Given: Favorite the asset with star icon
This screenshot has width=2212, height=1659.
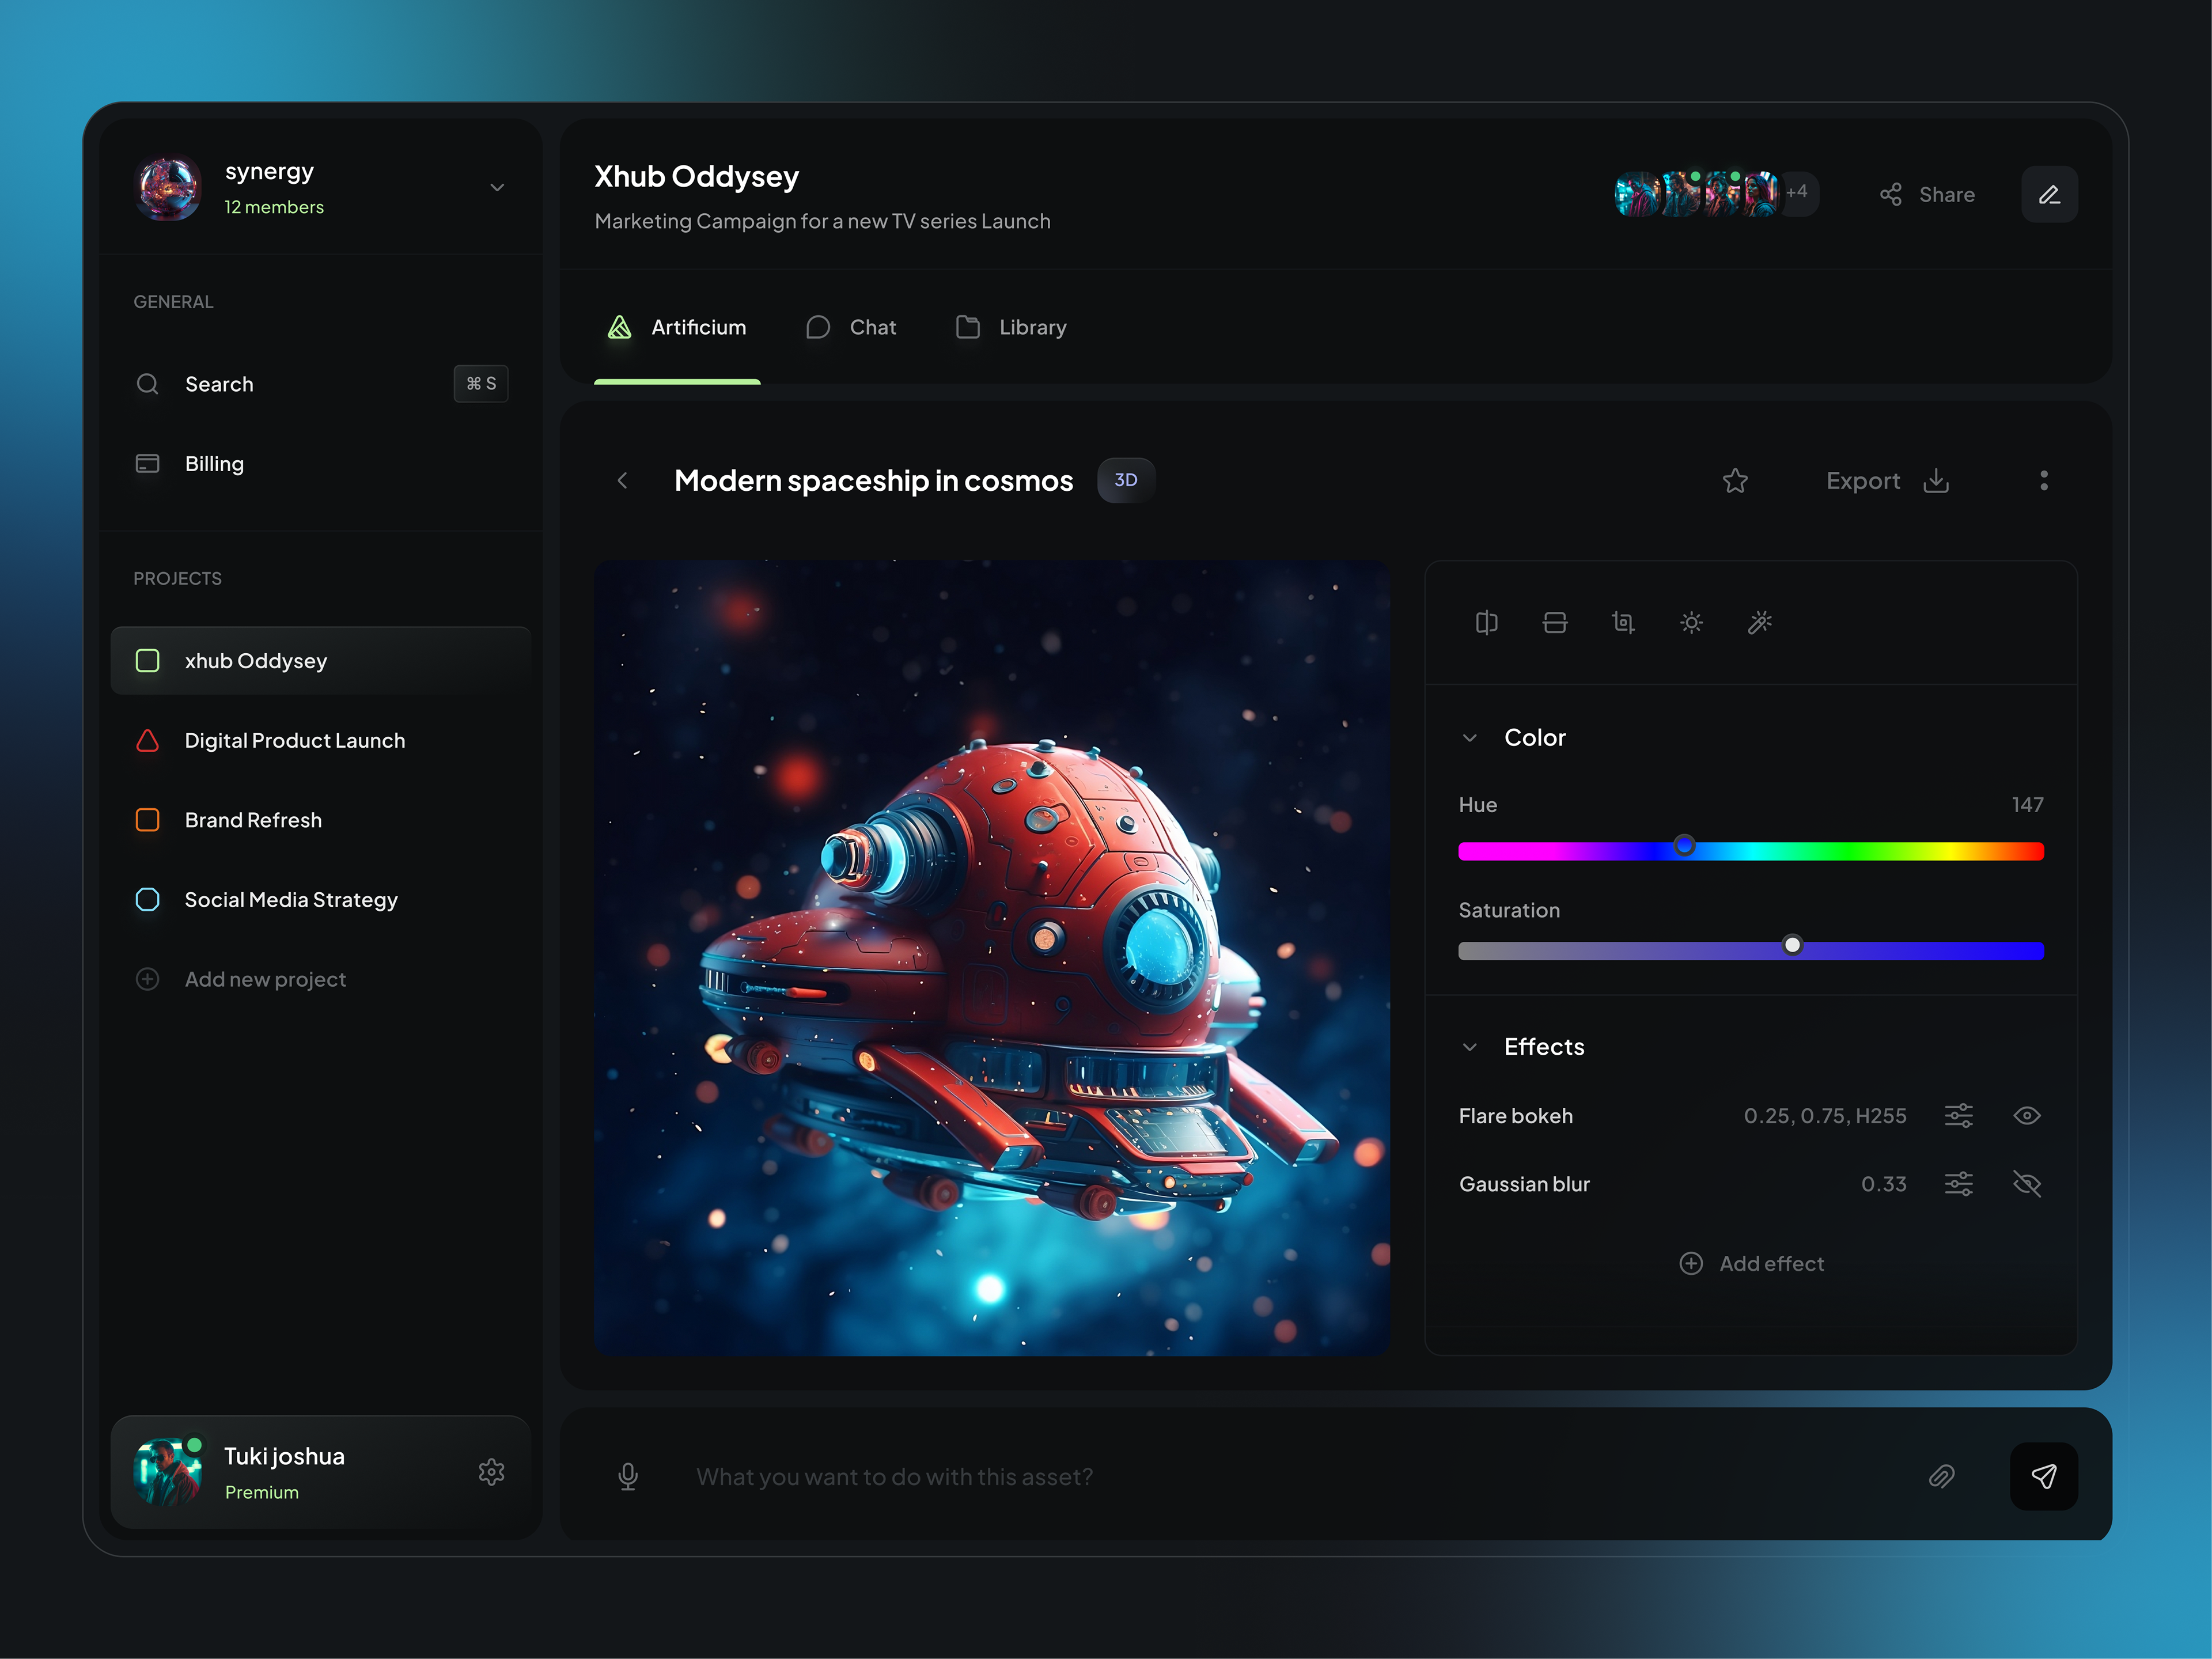Looking at the screenshot, I should coord(1735,481).
